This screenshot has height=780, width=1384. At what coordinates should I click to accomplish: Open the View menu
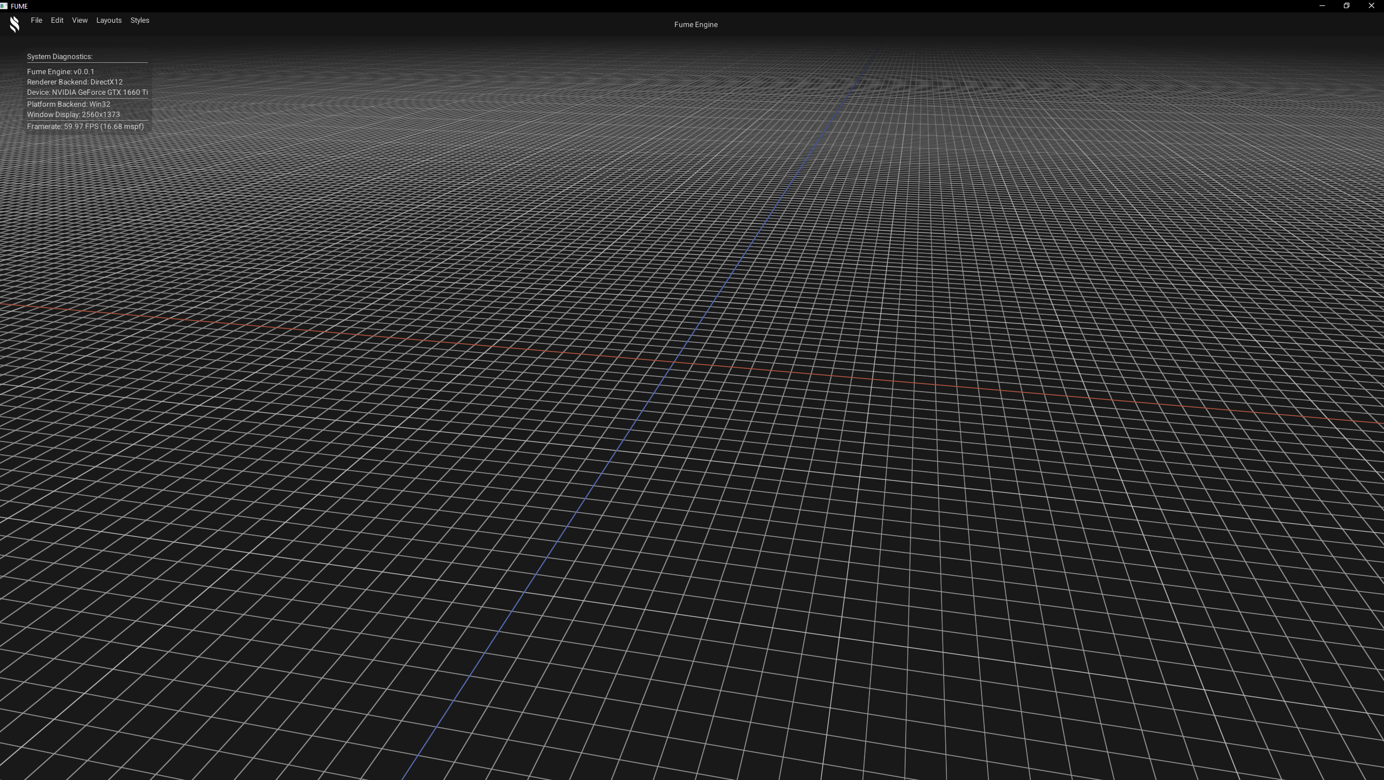[80, 20]
